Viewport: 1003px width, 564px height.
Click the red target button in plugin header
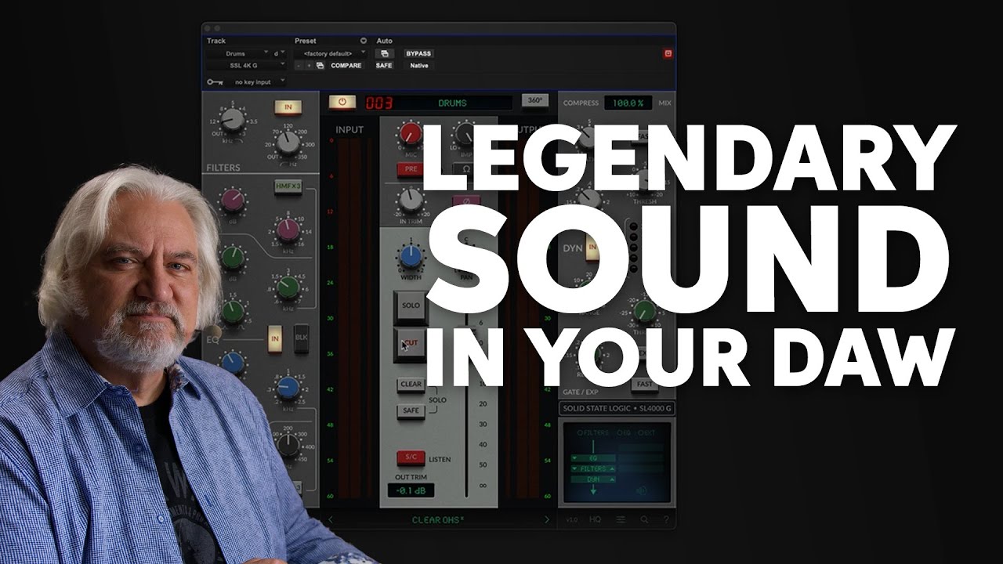pyautogui.click(x=668, y=53)
